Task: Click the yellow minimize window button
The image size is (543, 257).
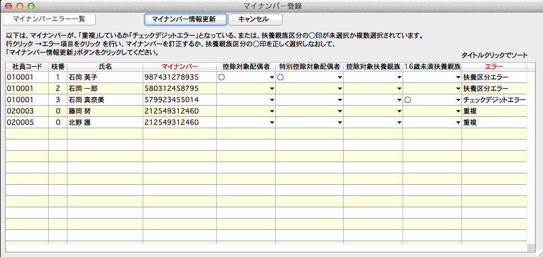Action: [x=20, y=6]
